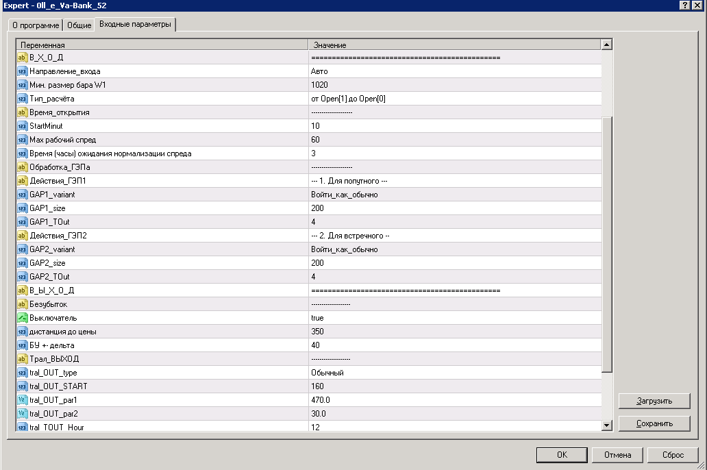Viewport: 707px width, 470px height.
Task: Click the icon beside дистанция до цены
Action: 22,331
